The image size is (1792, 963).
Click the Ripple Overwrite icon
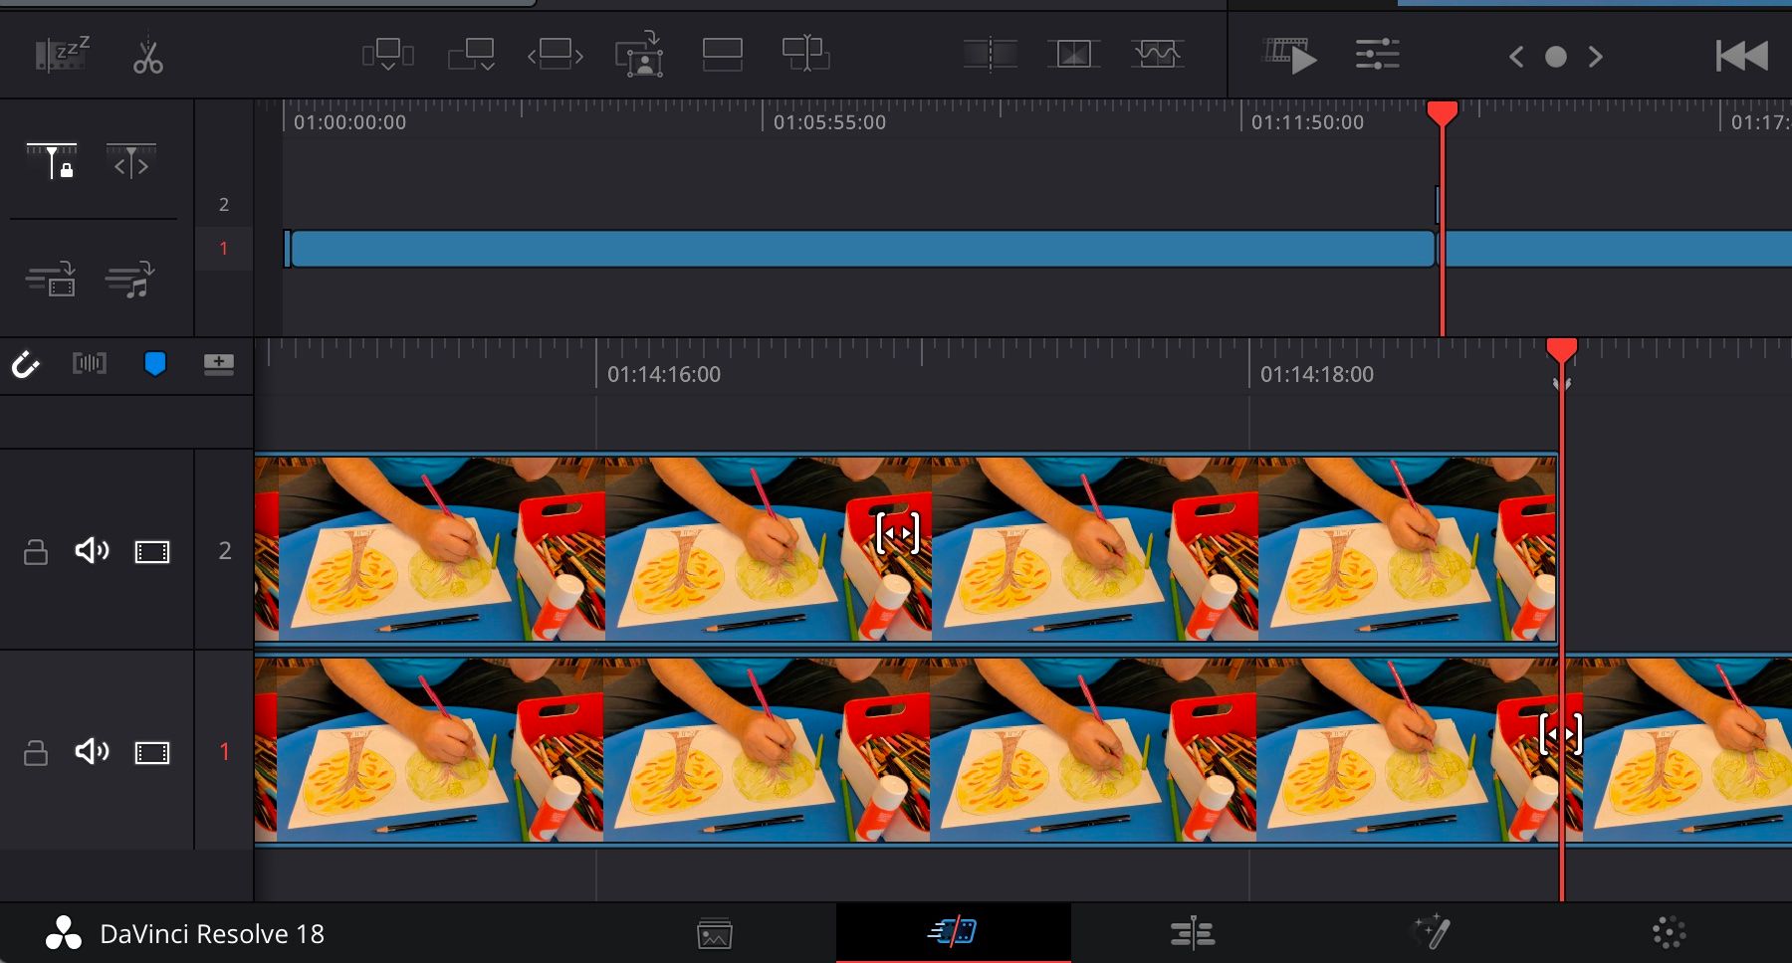(555, 55)
